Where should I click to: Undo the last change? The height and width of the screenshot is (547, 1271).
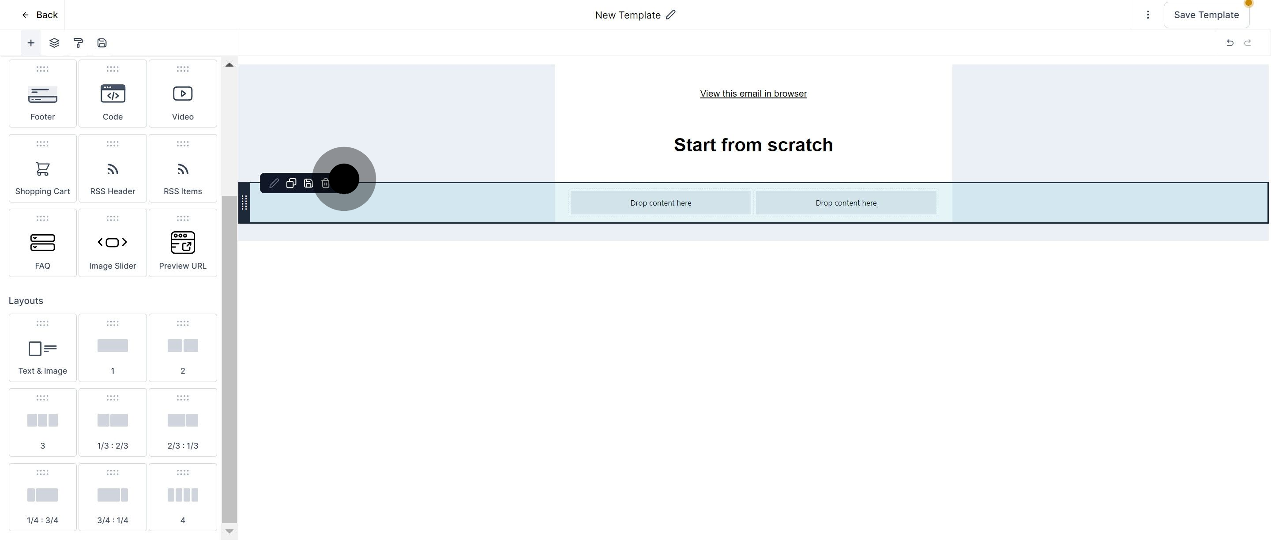(x=1230, y=43)
